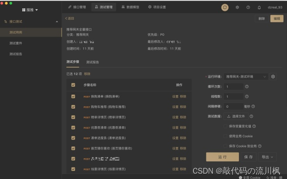This screenshot has width=287, height=179.
Task: Uncheck the 场景详情页 step checkbox
Action: pyautogui.click(x=73, y=169)
